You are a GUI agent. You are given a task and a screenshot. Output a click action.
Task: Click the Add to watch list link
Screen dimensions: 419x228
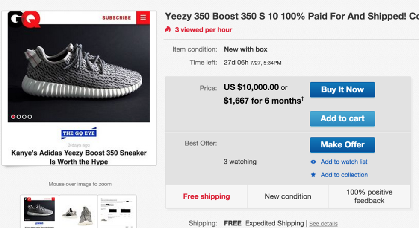click(344, 162)
